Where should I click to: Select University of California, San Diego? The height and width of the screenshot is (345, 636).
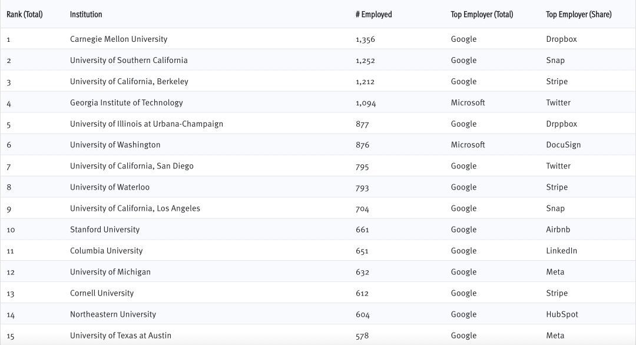pos(131,166)
